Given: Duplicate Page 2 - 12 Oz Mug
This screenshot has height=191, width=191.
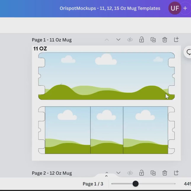Looking at the screenshot, I should (x=153, y=173).
